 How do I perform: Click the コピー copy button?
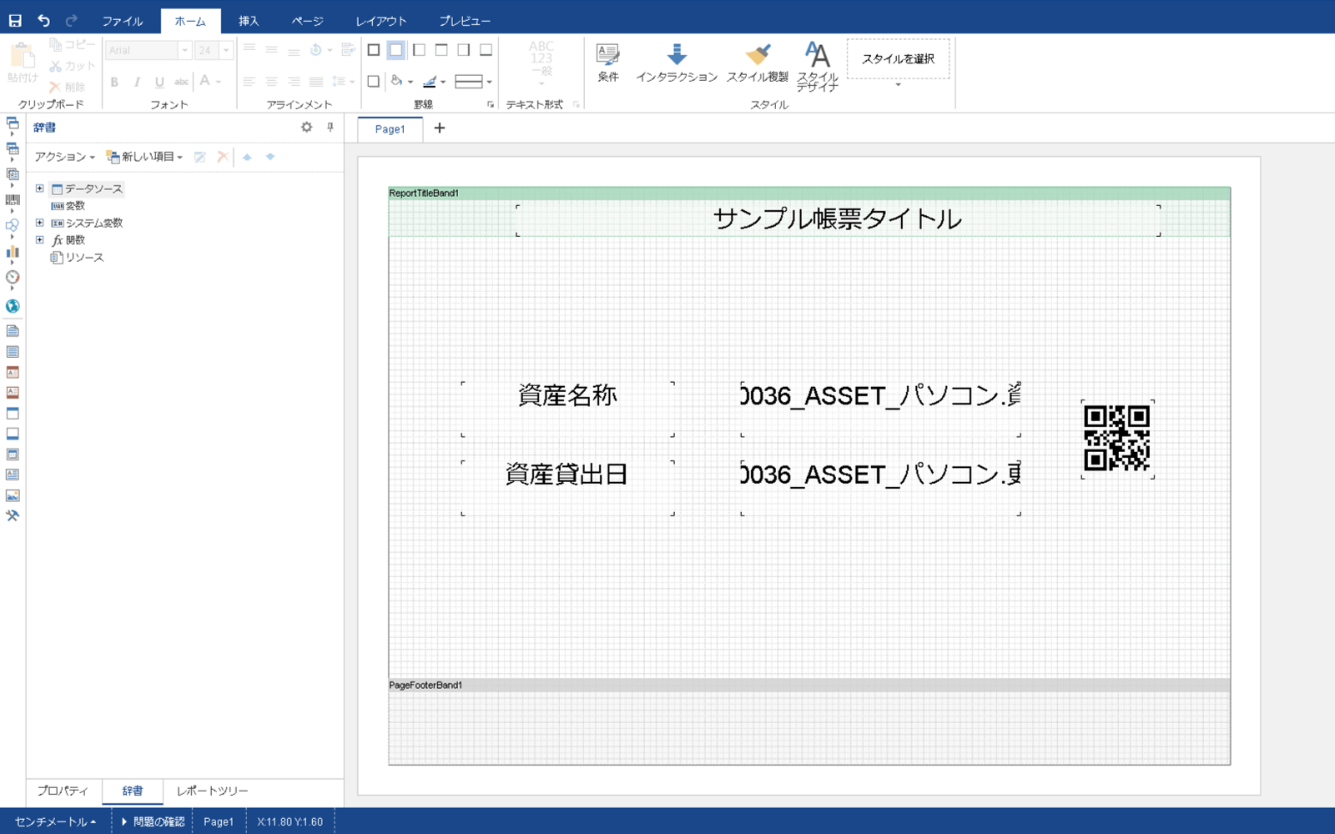click(73, 44)
